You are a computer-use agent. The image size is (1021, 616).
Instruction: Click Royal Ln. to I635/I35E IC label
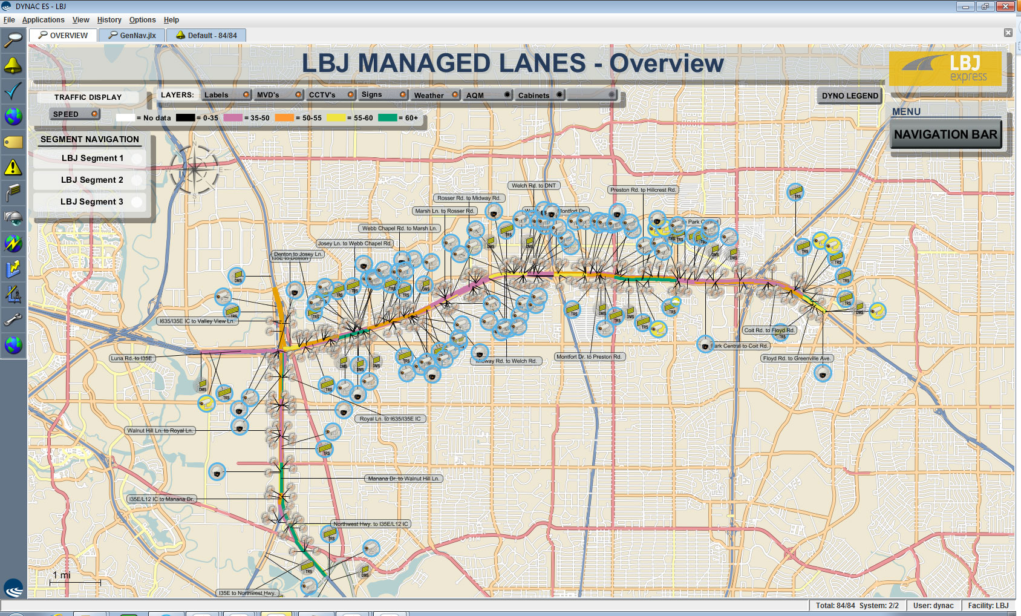(x=390, y=419)
